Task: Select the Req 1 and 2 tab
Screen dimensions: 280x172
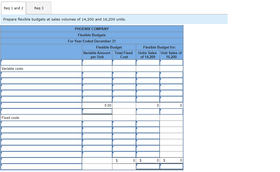Action: pos(13,8)
